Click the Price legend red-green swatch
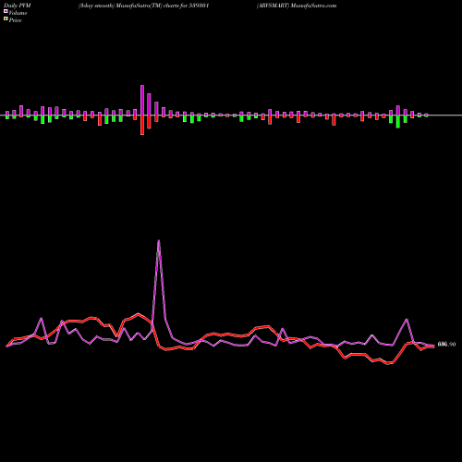This screenshot has width=462, height=462. click(6, 19)
